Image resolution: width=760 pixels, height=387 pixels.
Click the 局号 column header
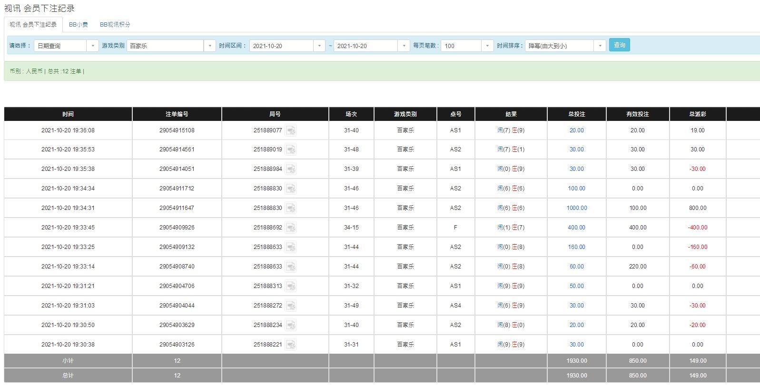click(275, 114)
